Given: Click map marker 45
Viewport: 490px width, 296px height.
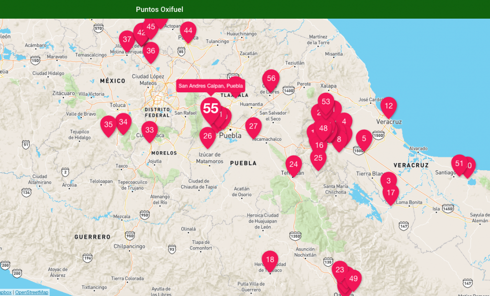Looking at the screenshot, I should [151, 28].
